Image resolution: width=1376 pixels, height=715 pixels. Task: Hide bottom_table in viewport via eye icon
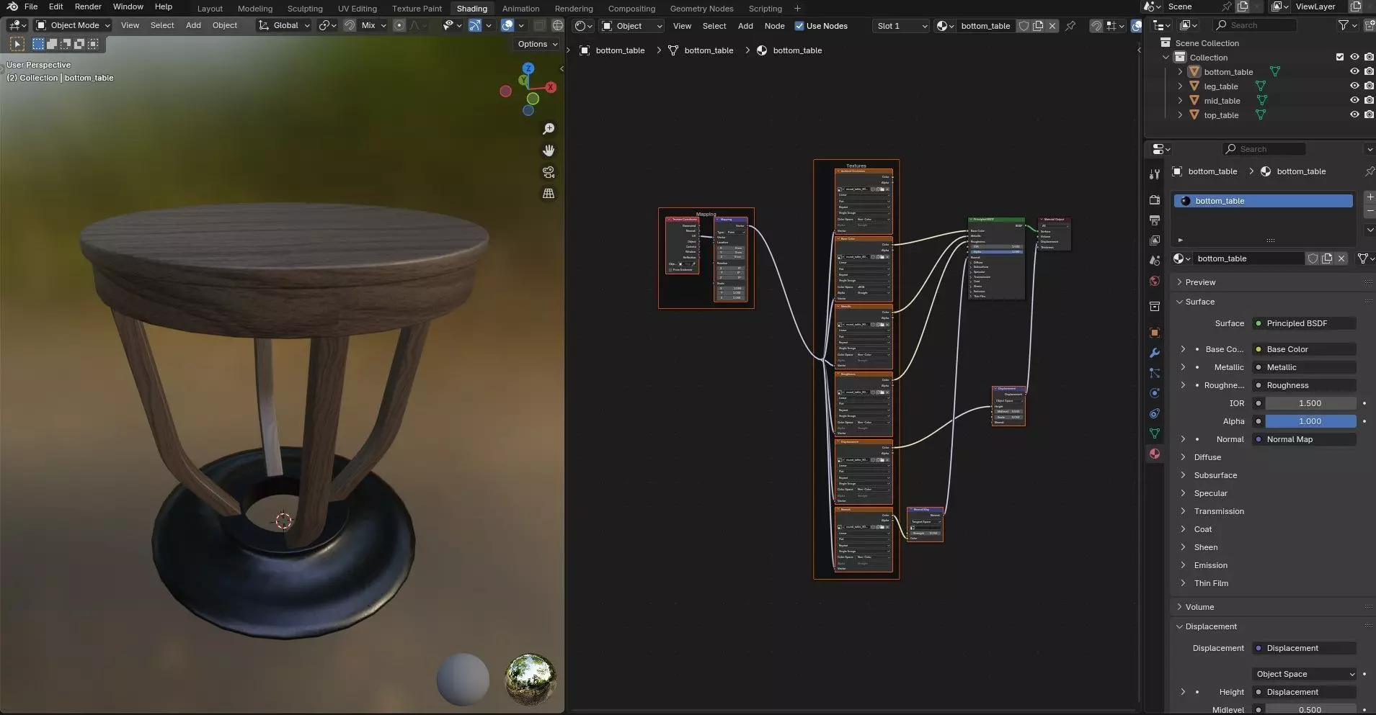1354,72
